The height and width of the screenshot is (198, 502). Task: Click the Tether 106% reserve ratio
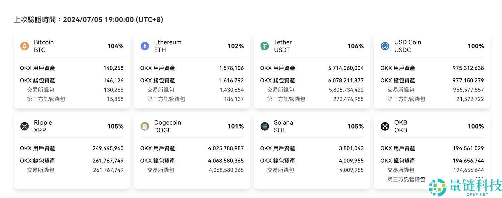[355, 46]
